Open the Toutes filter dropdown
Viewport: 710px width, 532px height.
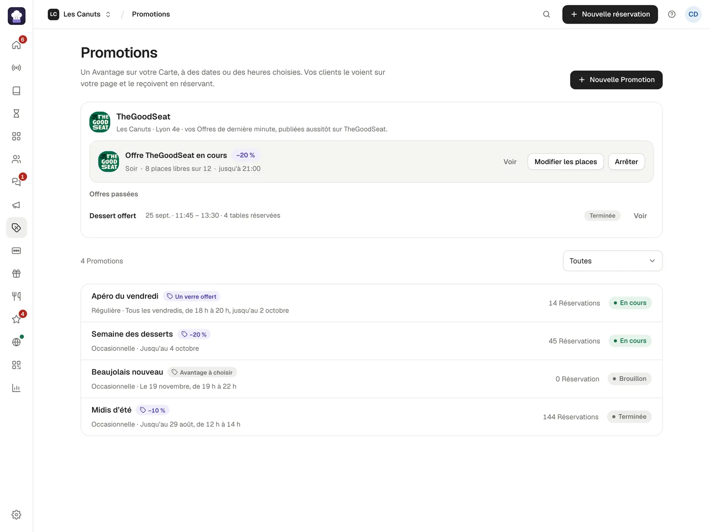pos(612,261)
